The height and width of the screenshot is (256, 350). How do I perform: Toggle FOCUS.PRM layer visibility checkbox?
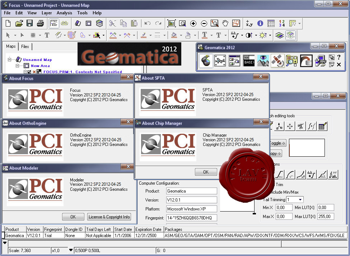29,72
